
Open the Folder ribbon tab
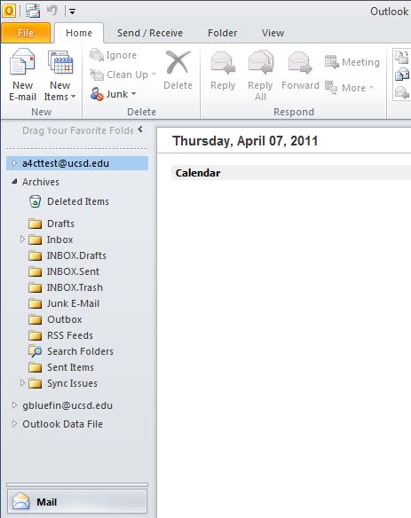222,33
